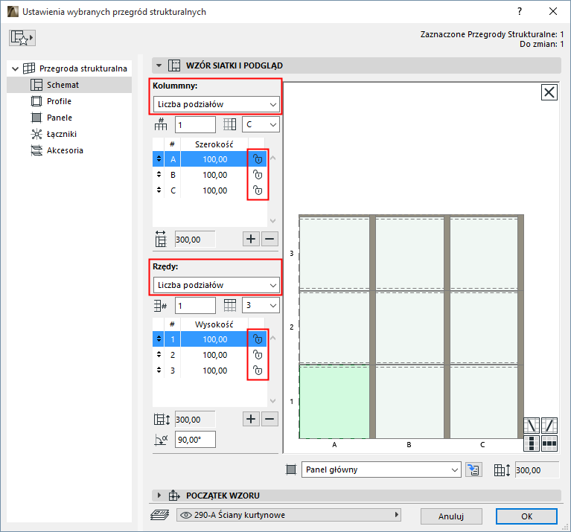
Task: Click the Anuluj button
Action: [451, 516]
